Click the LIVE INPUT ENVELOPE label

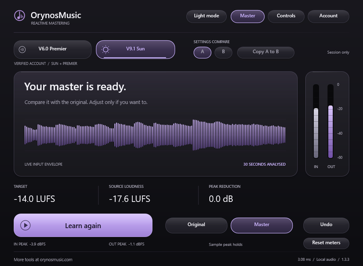44,164
